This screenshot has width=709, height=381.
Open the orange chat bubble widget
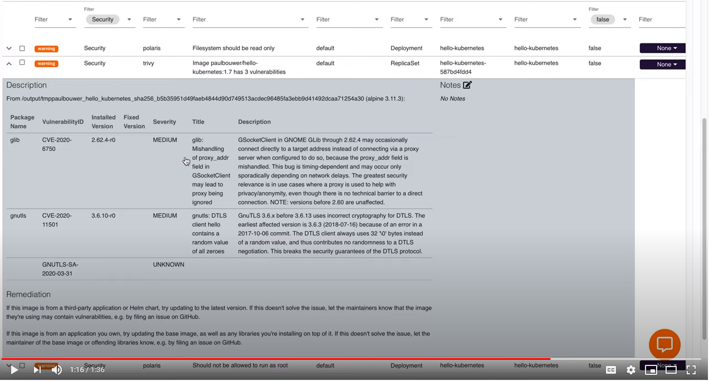pos(664,344)
